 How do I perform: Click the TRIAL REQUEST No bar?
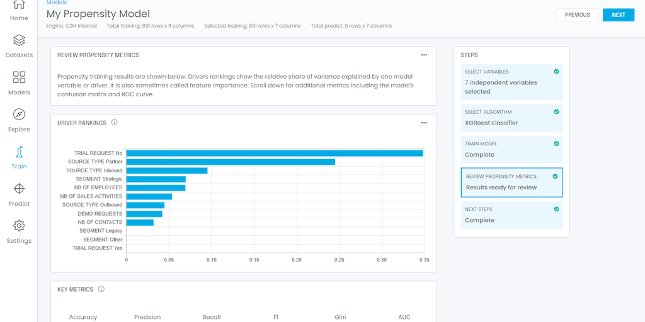point(275,153)
